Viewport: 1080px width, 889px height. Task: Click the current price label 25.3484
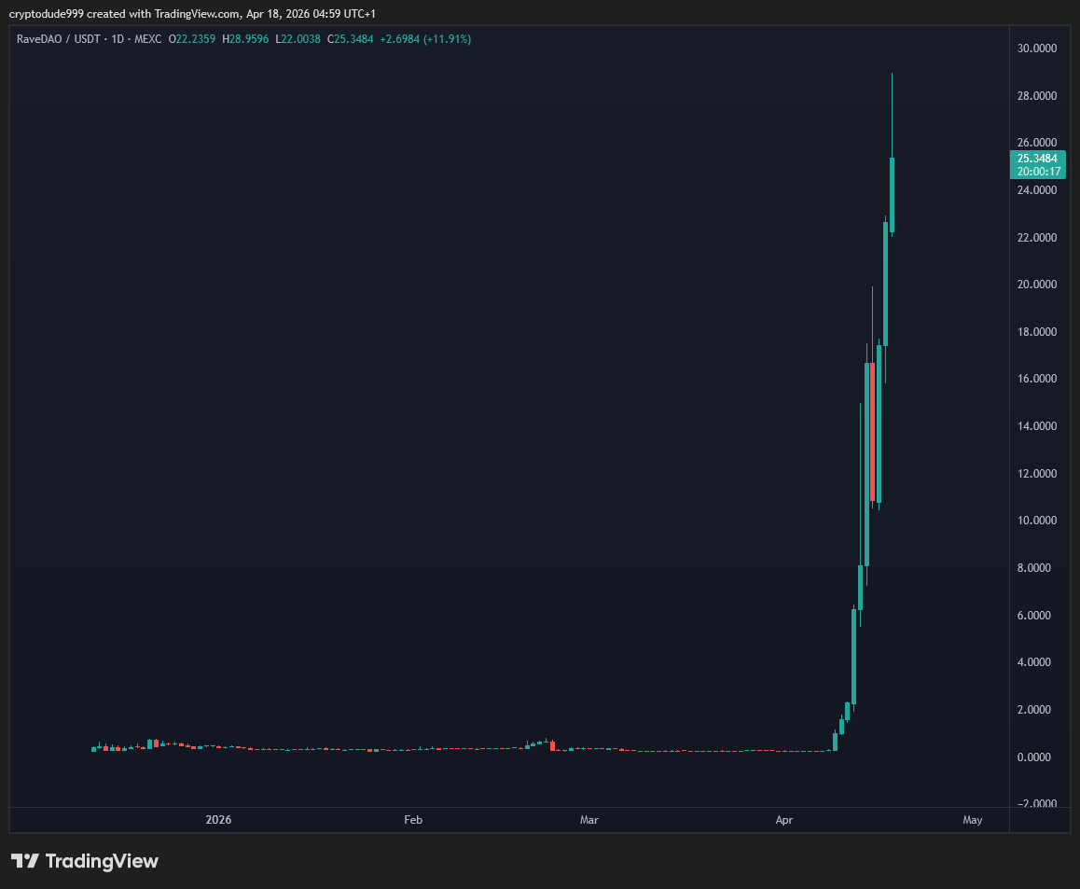tap(1036, 159)
